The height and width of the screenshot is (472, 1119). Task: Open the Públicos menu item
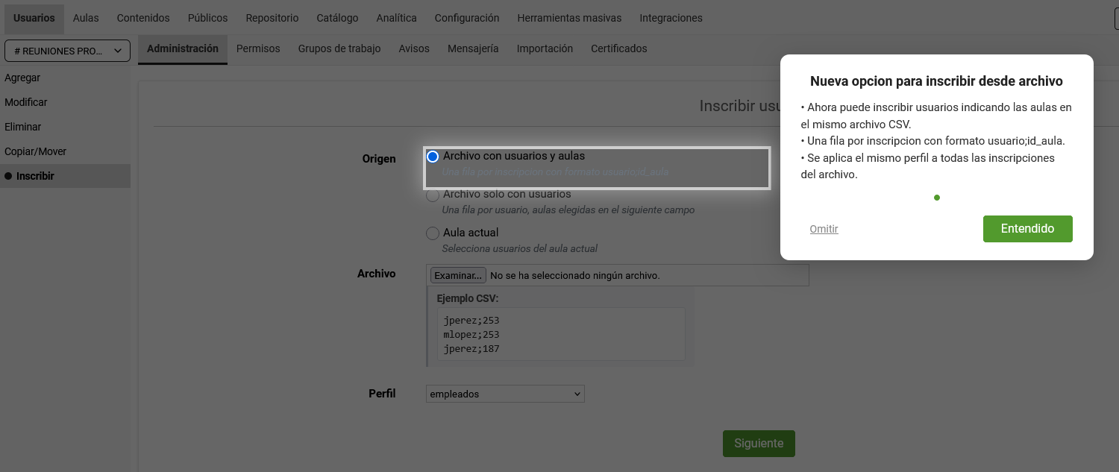click(207, 18)
